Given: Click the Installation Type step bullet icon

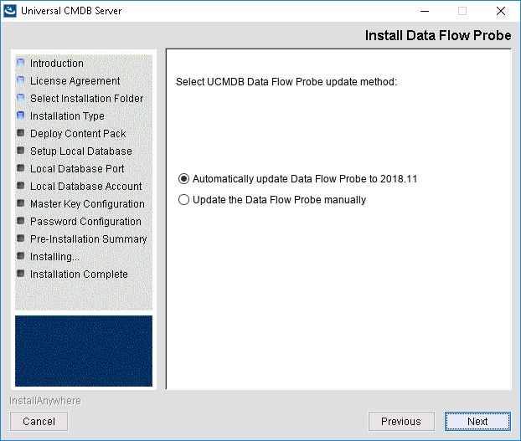Looking at the screenshot, I should click(x=21, y=115).
